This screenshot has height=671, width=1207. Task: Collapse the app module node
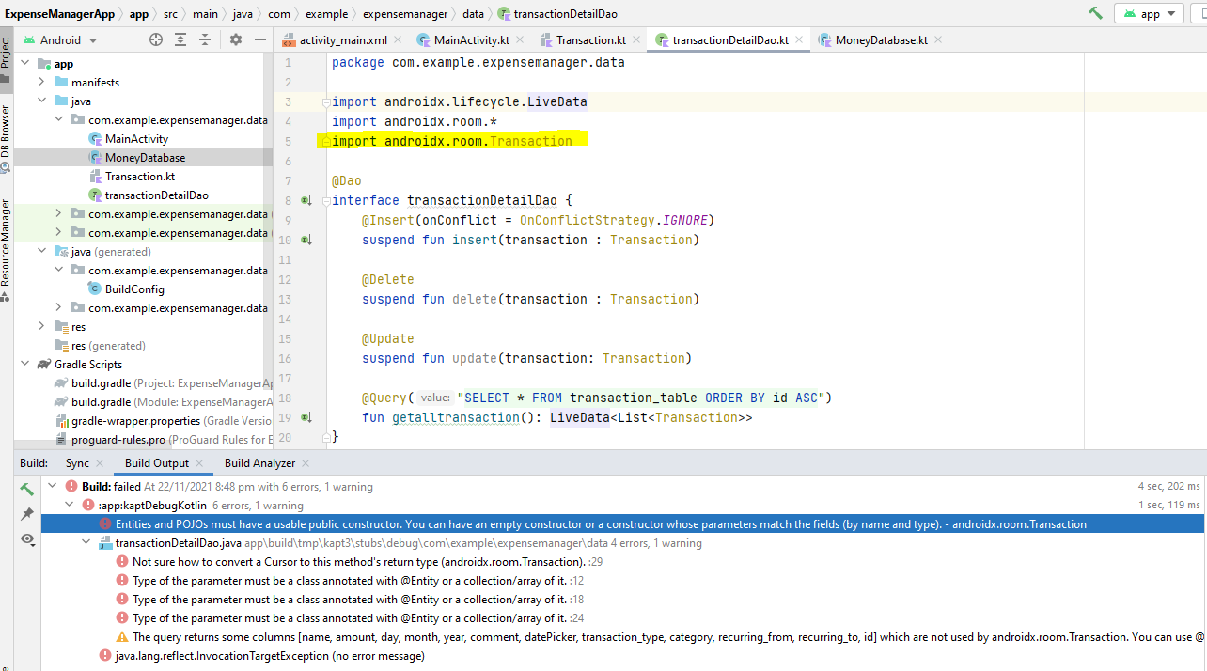pyautogui.click(x=24, y=64)
